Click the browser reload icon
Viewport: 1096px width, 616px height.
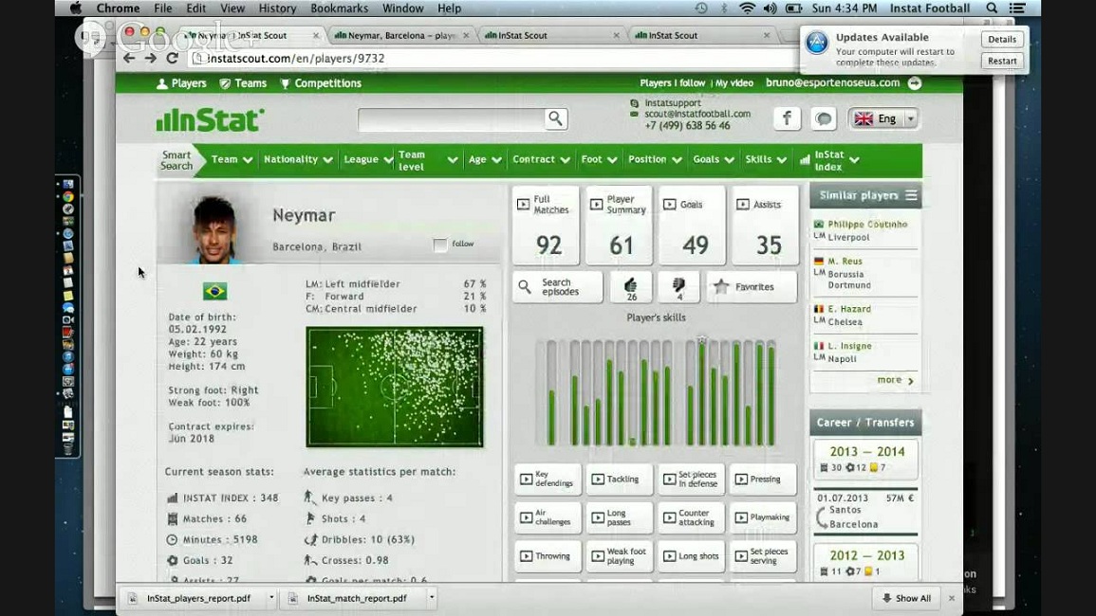[x=172, y=58]
